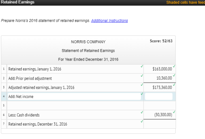Image resolution: width=205 pixels, height=139 pixels.
Task: Select 'Retained earnings, December 31, 2016' label cell
Action: [x=75, y=124]
